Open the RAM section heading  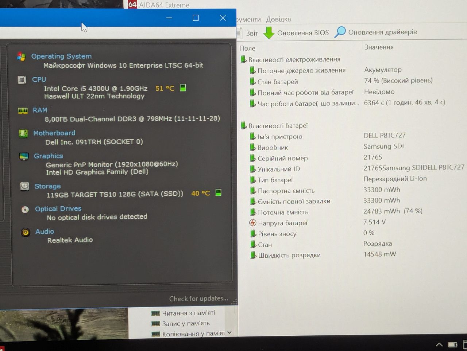click(40, 110)
